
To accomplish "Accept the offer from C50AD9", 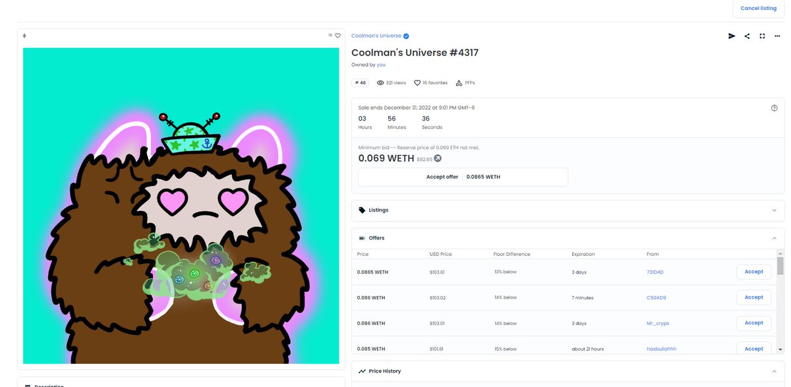I will coord(753,297).
